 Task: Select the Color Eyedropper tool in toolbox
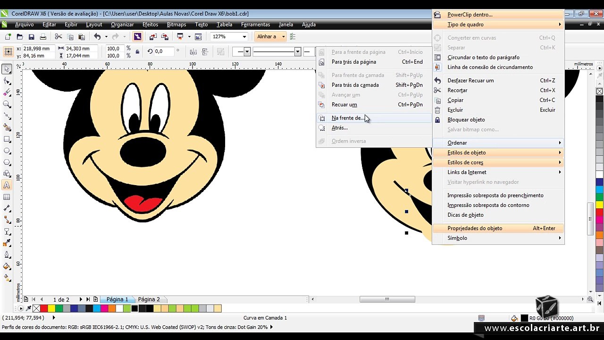pos(7,243)
